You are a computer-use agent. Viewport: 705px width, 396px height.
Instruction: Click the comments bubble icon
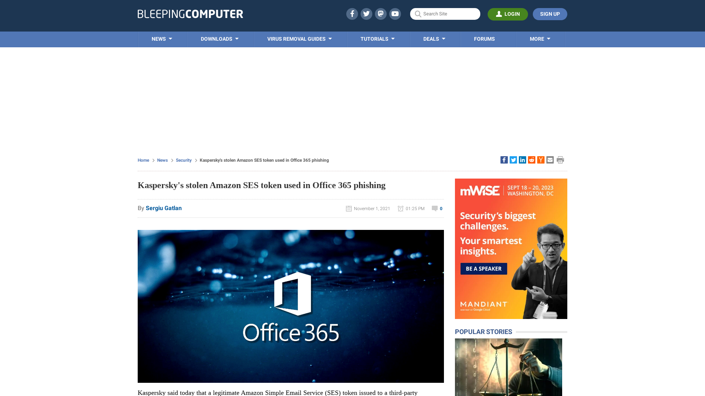(434, 208)
